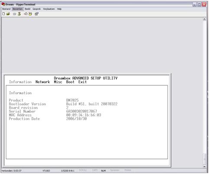The image size is (209, 174).
Task: Select the Information tab in setup utility
Action: tap(20, 82)
